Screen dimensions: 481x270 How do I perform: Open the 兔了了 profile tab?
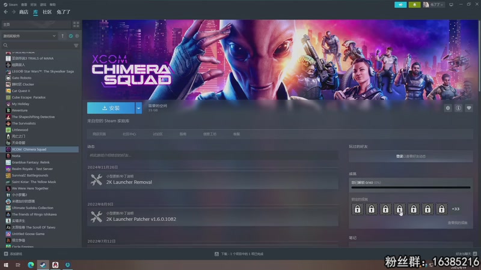pos(64,12)
